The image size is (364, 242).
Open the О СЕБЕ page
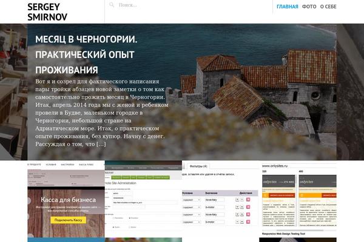[328, 7]
